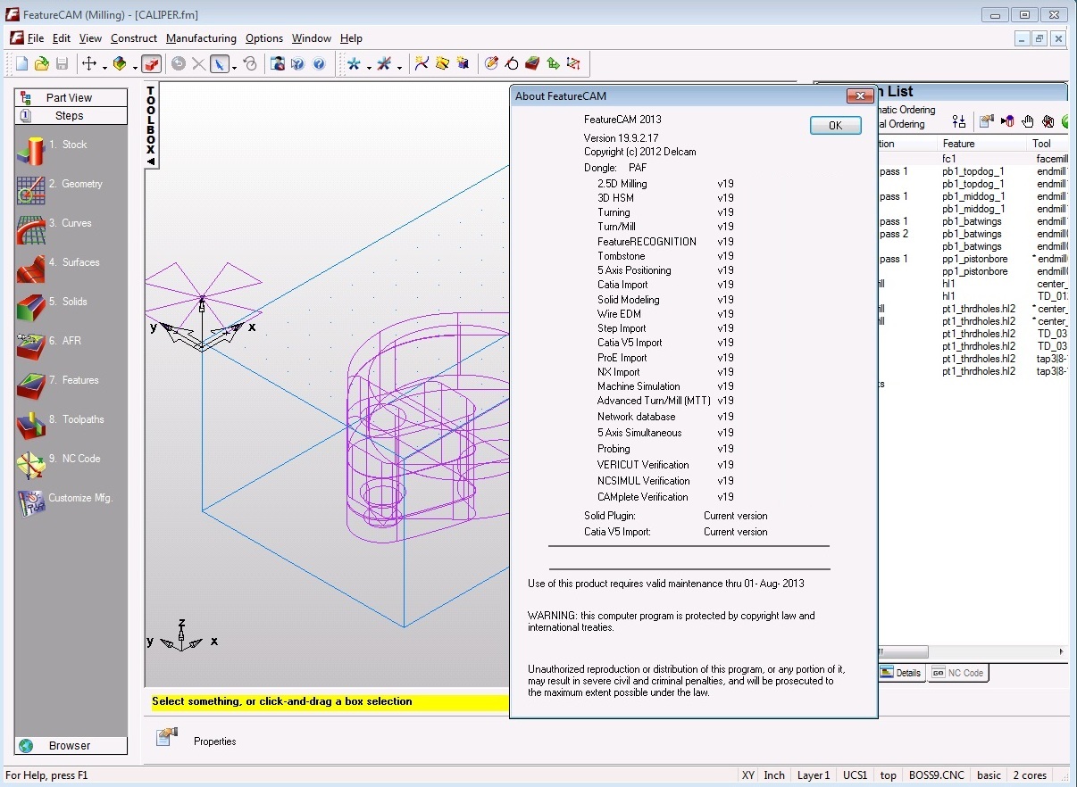
Task: Click the operations list horizontal scrollbar
Action: (902, 652)
